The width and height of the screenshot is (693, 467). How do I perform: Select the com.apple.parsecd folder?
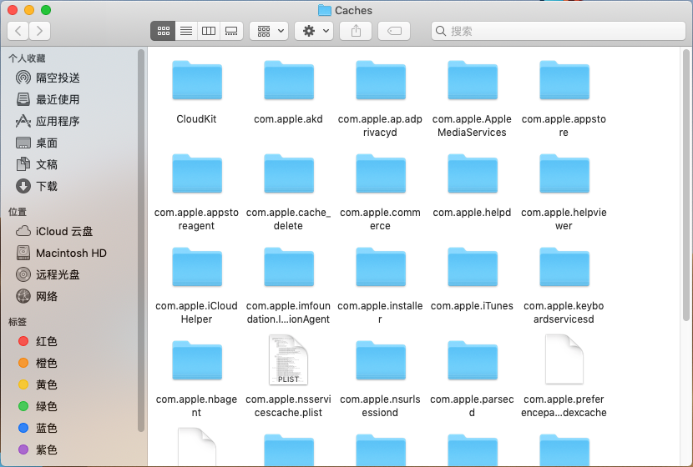tap(473, 361)
